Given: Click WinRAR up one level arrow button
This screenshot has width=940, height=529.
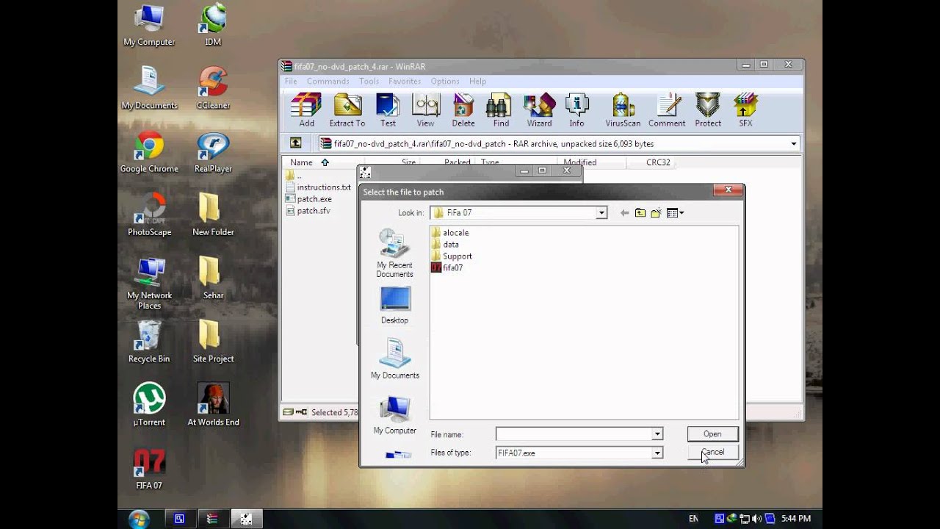Looking at the screenshot, I should coord(295,143).
